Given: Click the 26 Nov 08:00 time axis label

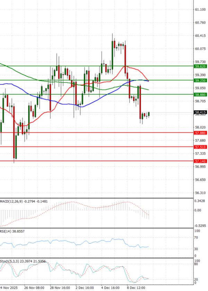Looking at the screenshot, I should point(35,288).
